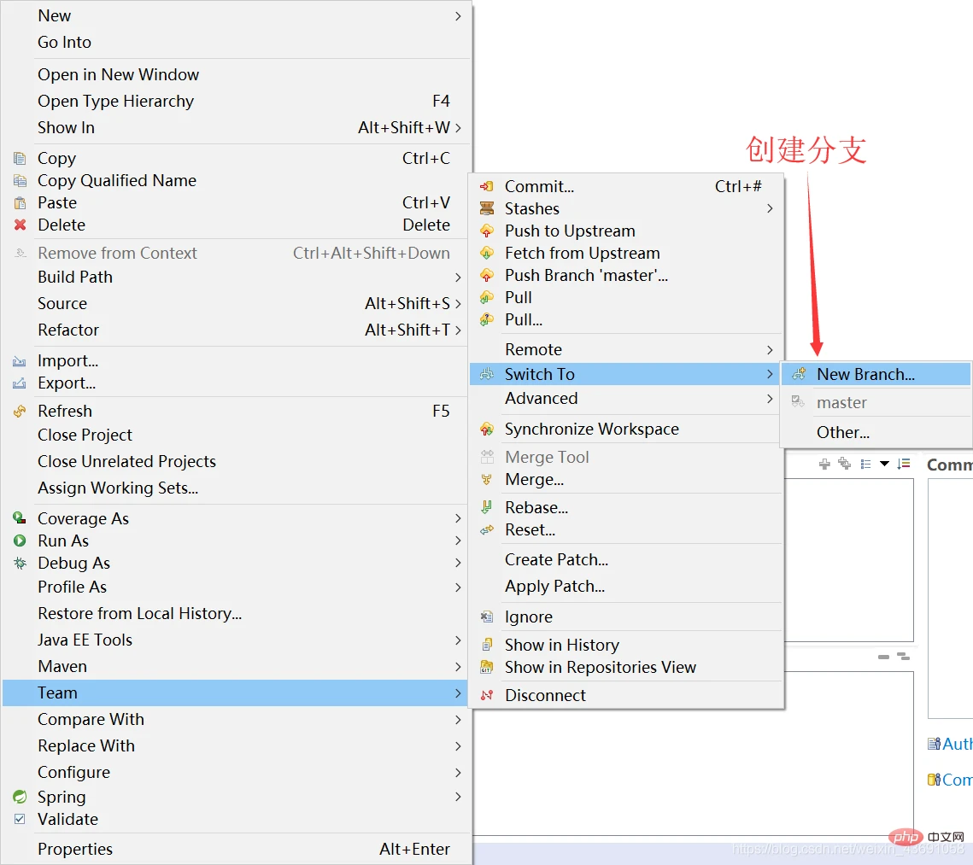Expand the Advanced submenu arrow
Image resolution: width=973 pixels, height=865 pixels.
click(770, 398)
